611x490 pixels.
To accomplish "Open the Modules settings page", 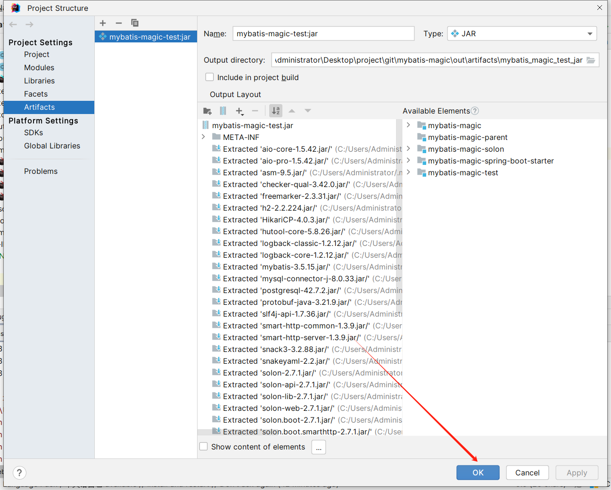I will 39,68.
